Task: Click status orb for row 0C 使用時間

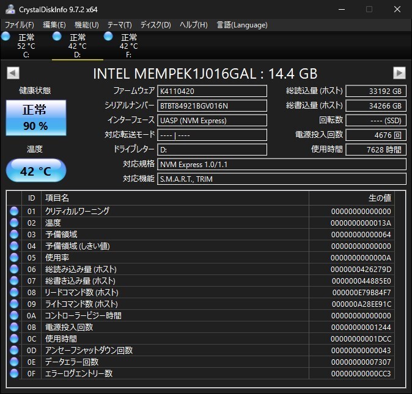Action: pos(14,338)
